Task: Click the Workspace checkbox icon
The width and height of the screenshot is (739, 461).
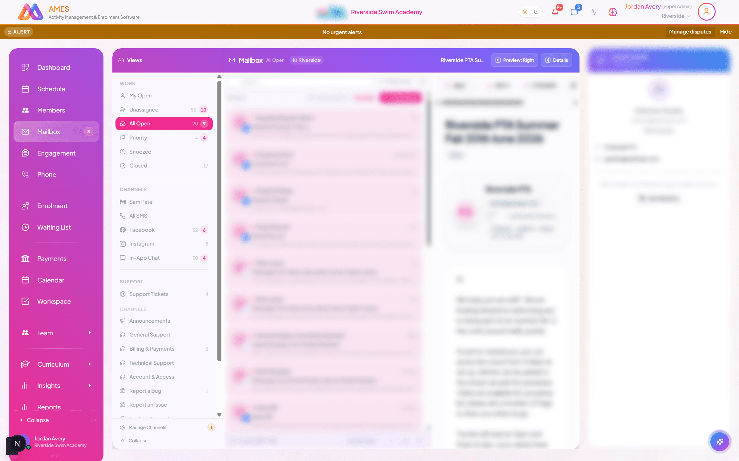Action: 25,301
